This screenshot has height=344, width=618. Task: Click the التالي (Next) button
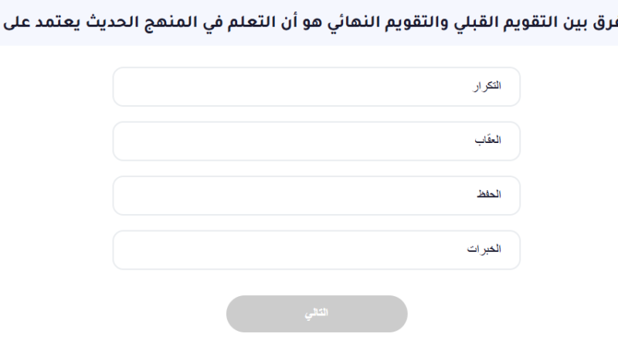(317, 313)
